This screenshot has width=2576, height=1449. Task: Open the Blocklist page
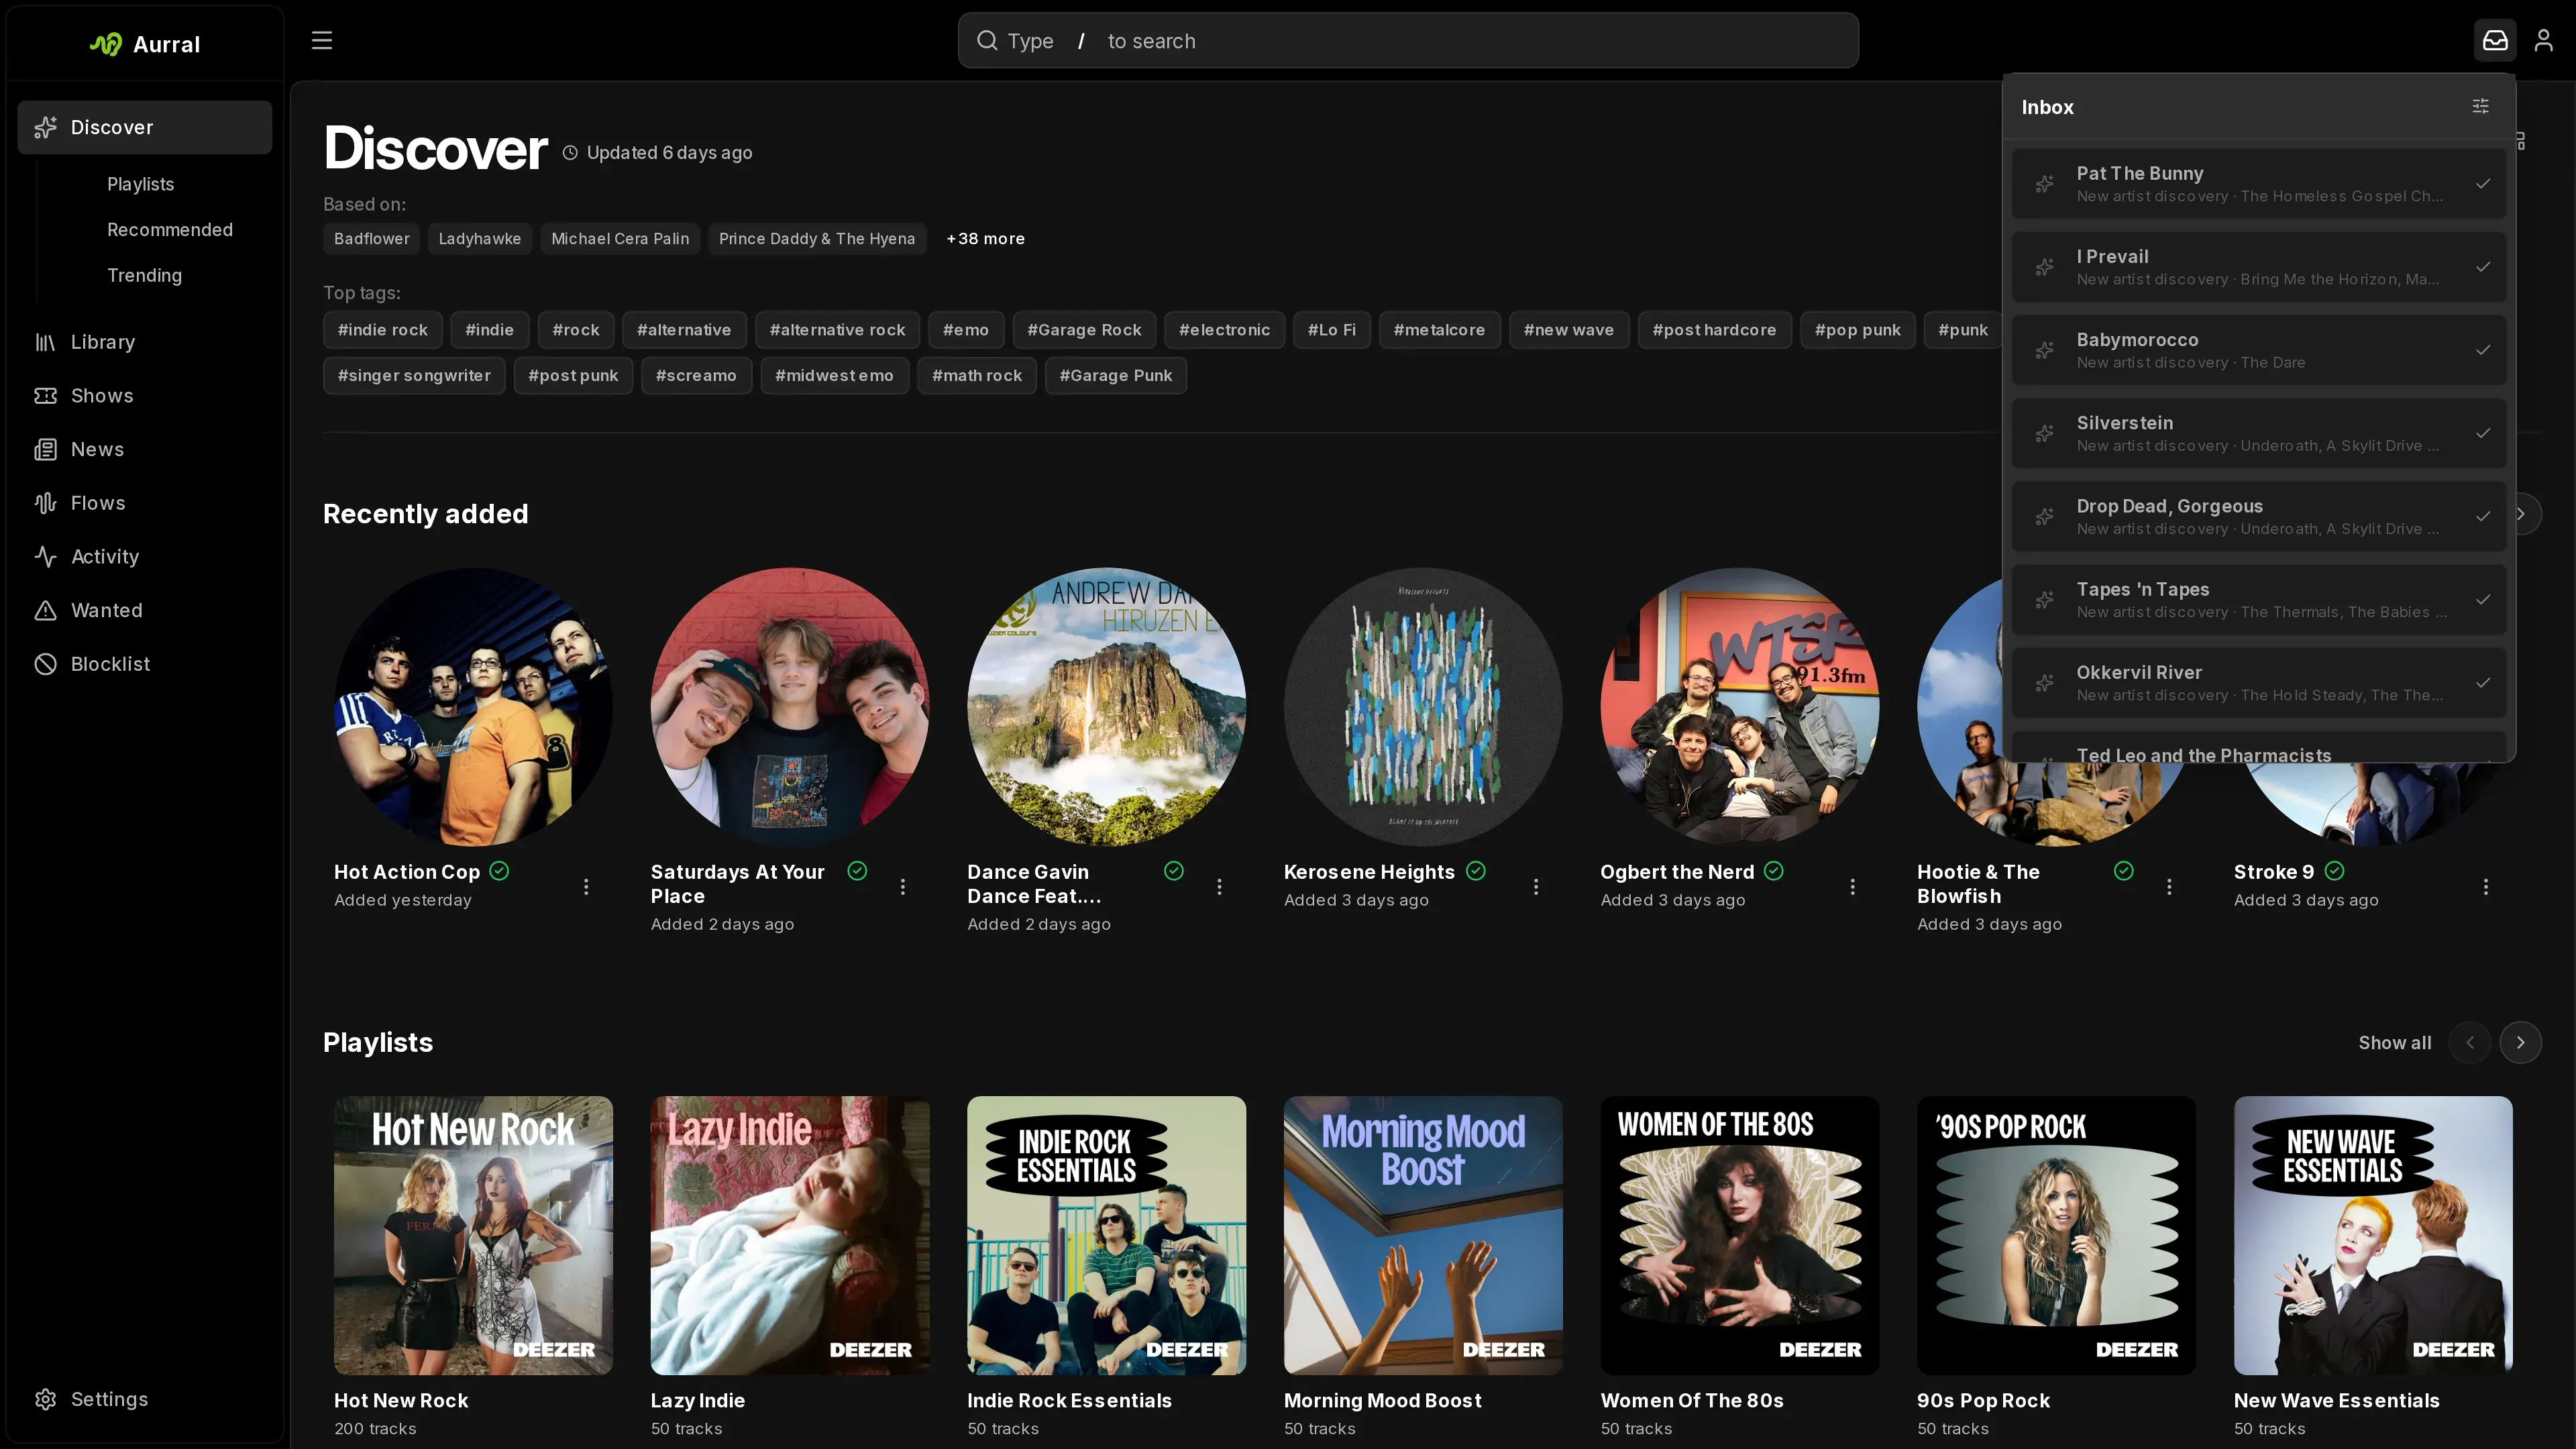pos(145,664)
